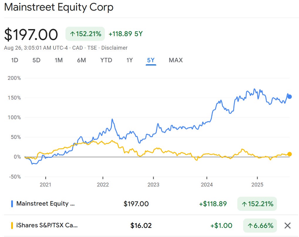Click the 152.21% badge in Mainstreet row
Image resolution: width=299 pixels, height=237 pixels.
(x=257, y=204)
